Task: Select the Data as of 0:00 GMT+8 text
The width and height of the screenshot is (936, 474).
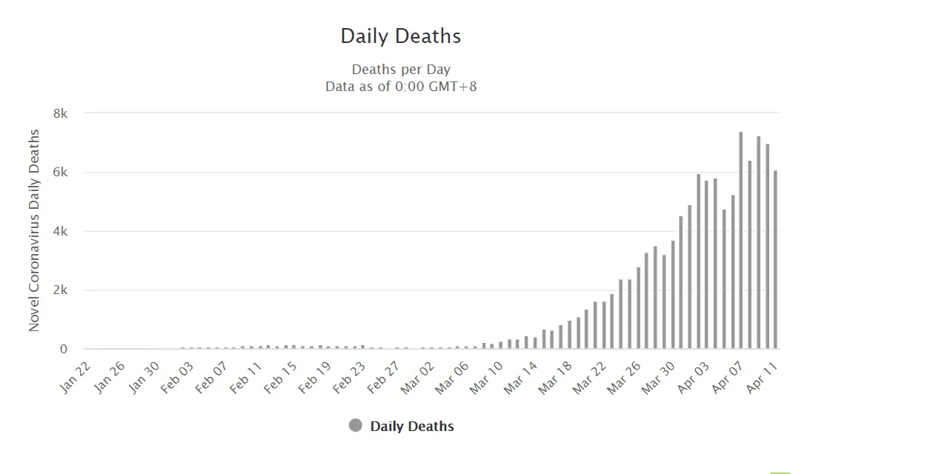Action: click(x=401, y=87)
